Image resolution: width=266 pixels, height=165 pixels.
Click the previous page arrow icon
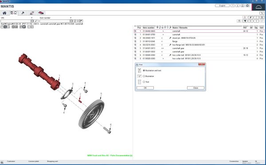point(256,21)
